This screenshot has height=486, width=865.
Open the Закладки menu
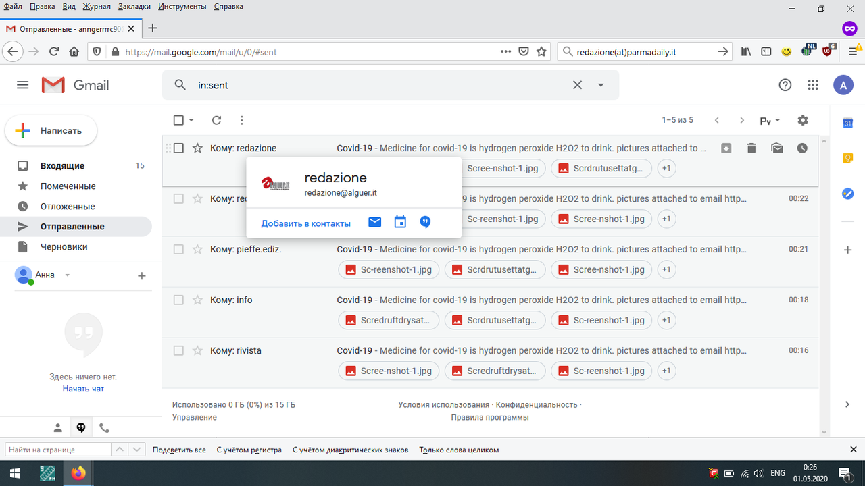[134, 6]
